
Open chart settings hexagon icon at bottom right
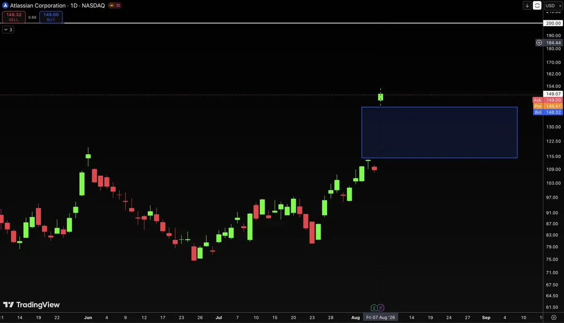tap(553, 318)
